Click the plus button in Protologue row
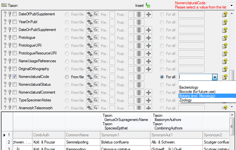 coord(148,38)
